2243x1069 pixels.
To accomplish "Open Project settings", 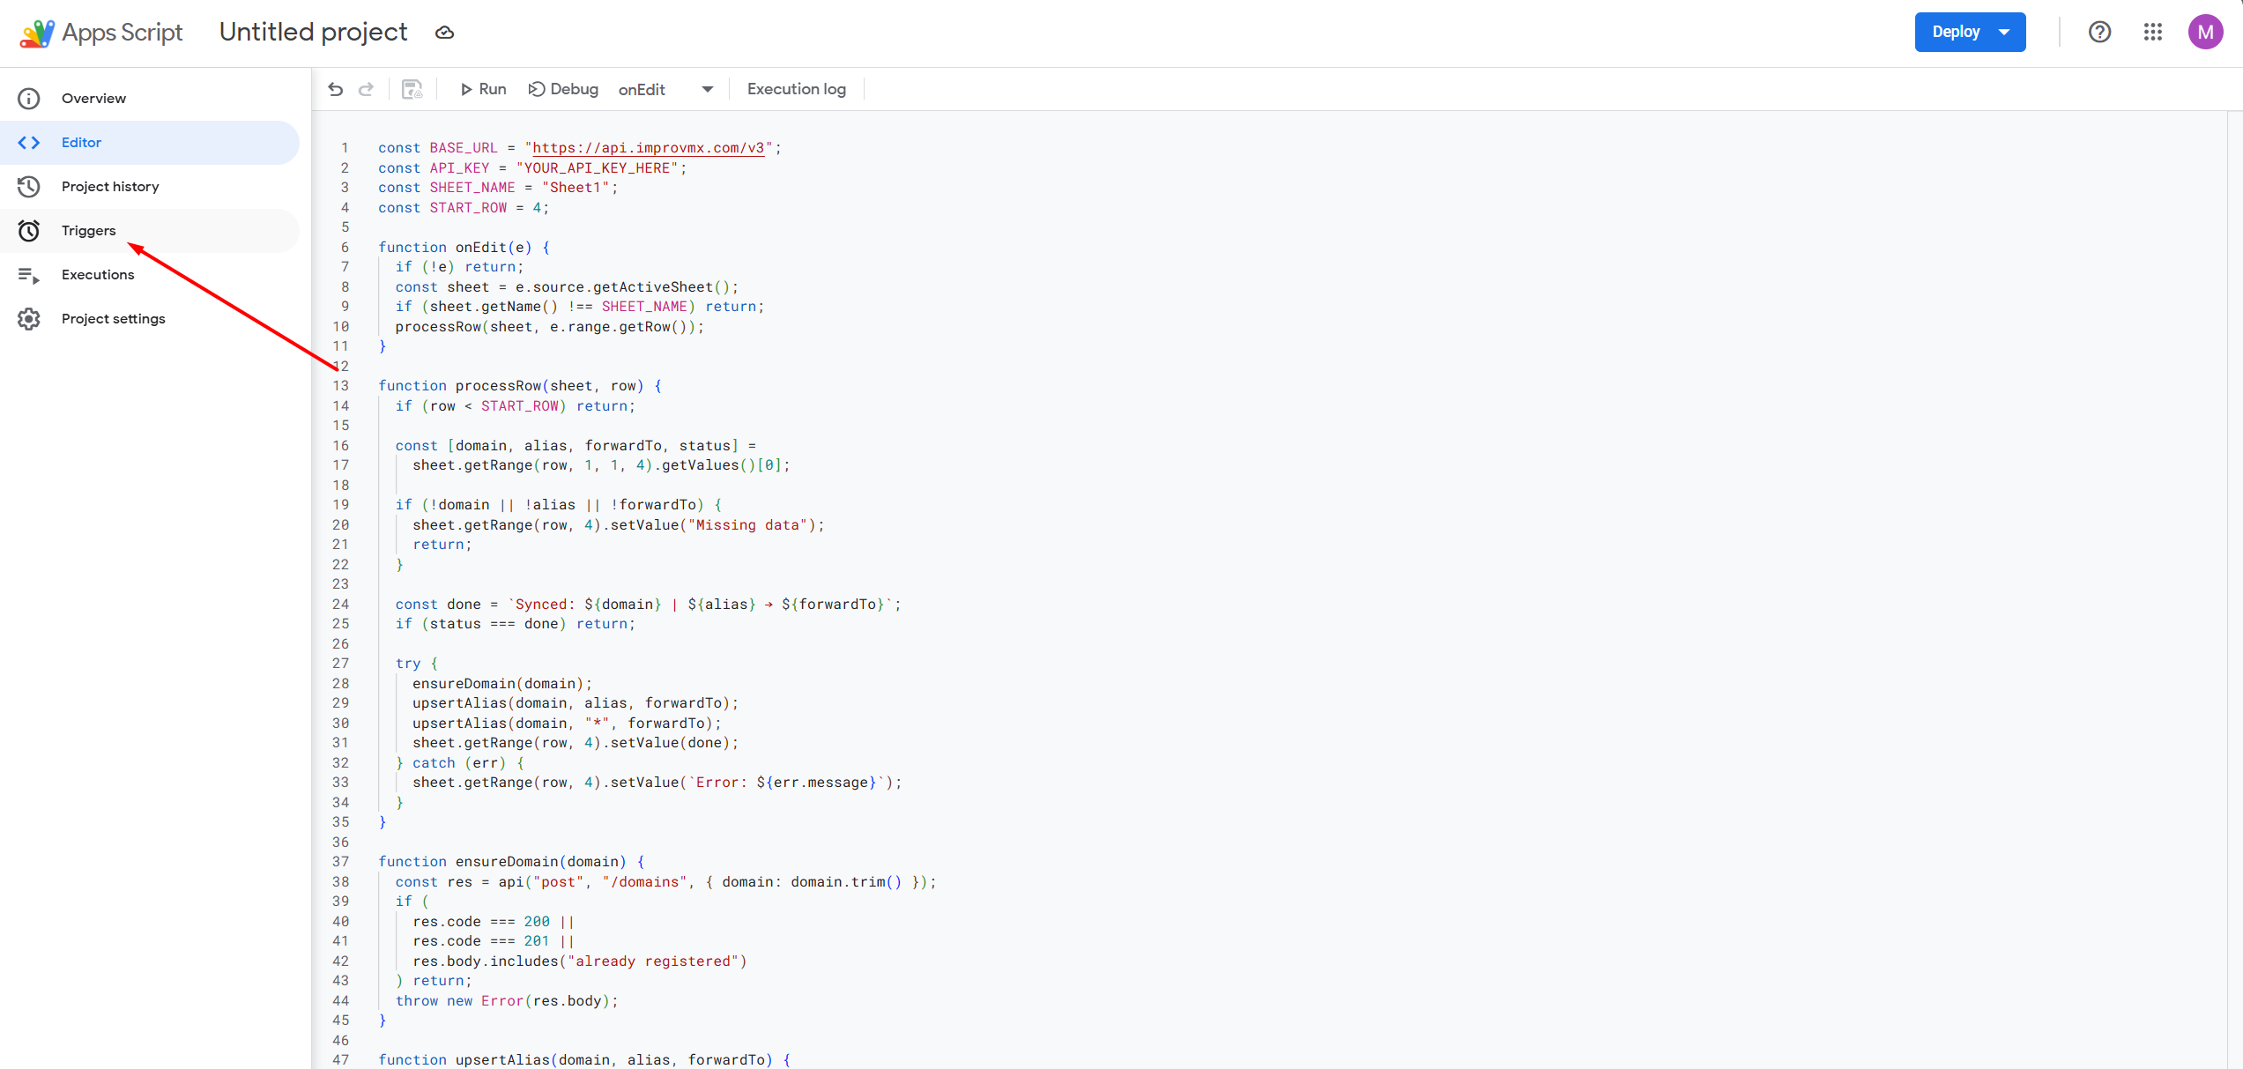I will (113, 319).
